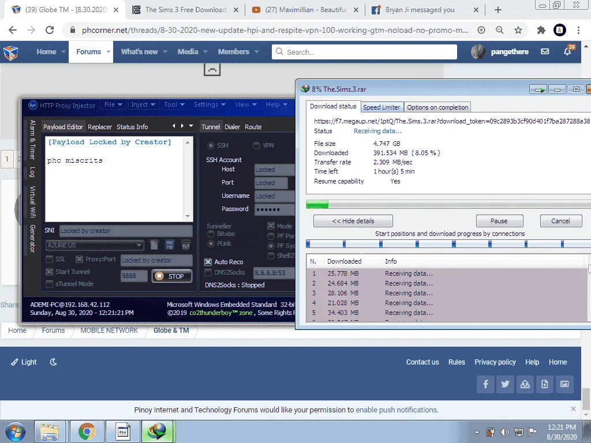The height and width of the screenshot is (443, 591).
Task: Switch to the Speed Limiter tab
Action: pyautogui.click(x=381, y=107)
